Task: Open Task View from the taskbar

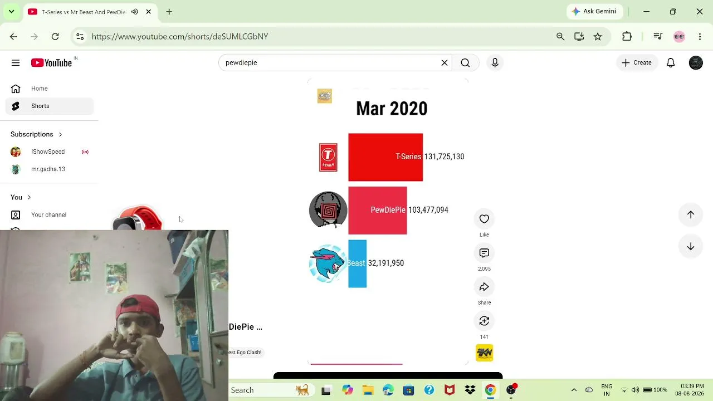Action: pyautogui.click(x=326, y=390)
